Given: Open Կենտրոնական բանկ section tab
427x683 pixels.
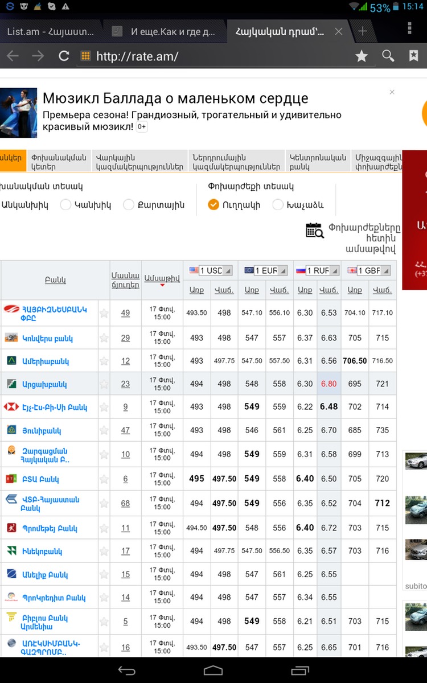Looking at the screenshot, I should 318,162.
